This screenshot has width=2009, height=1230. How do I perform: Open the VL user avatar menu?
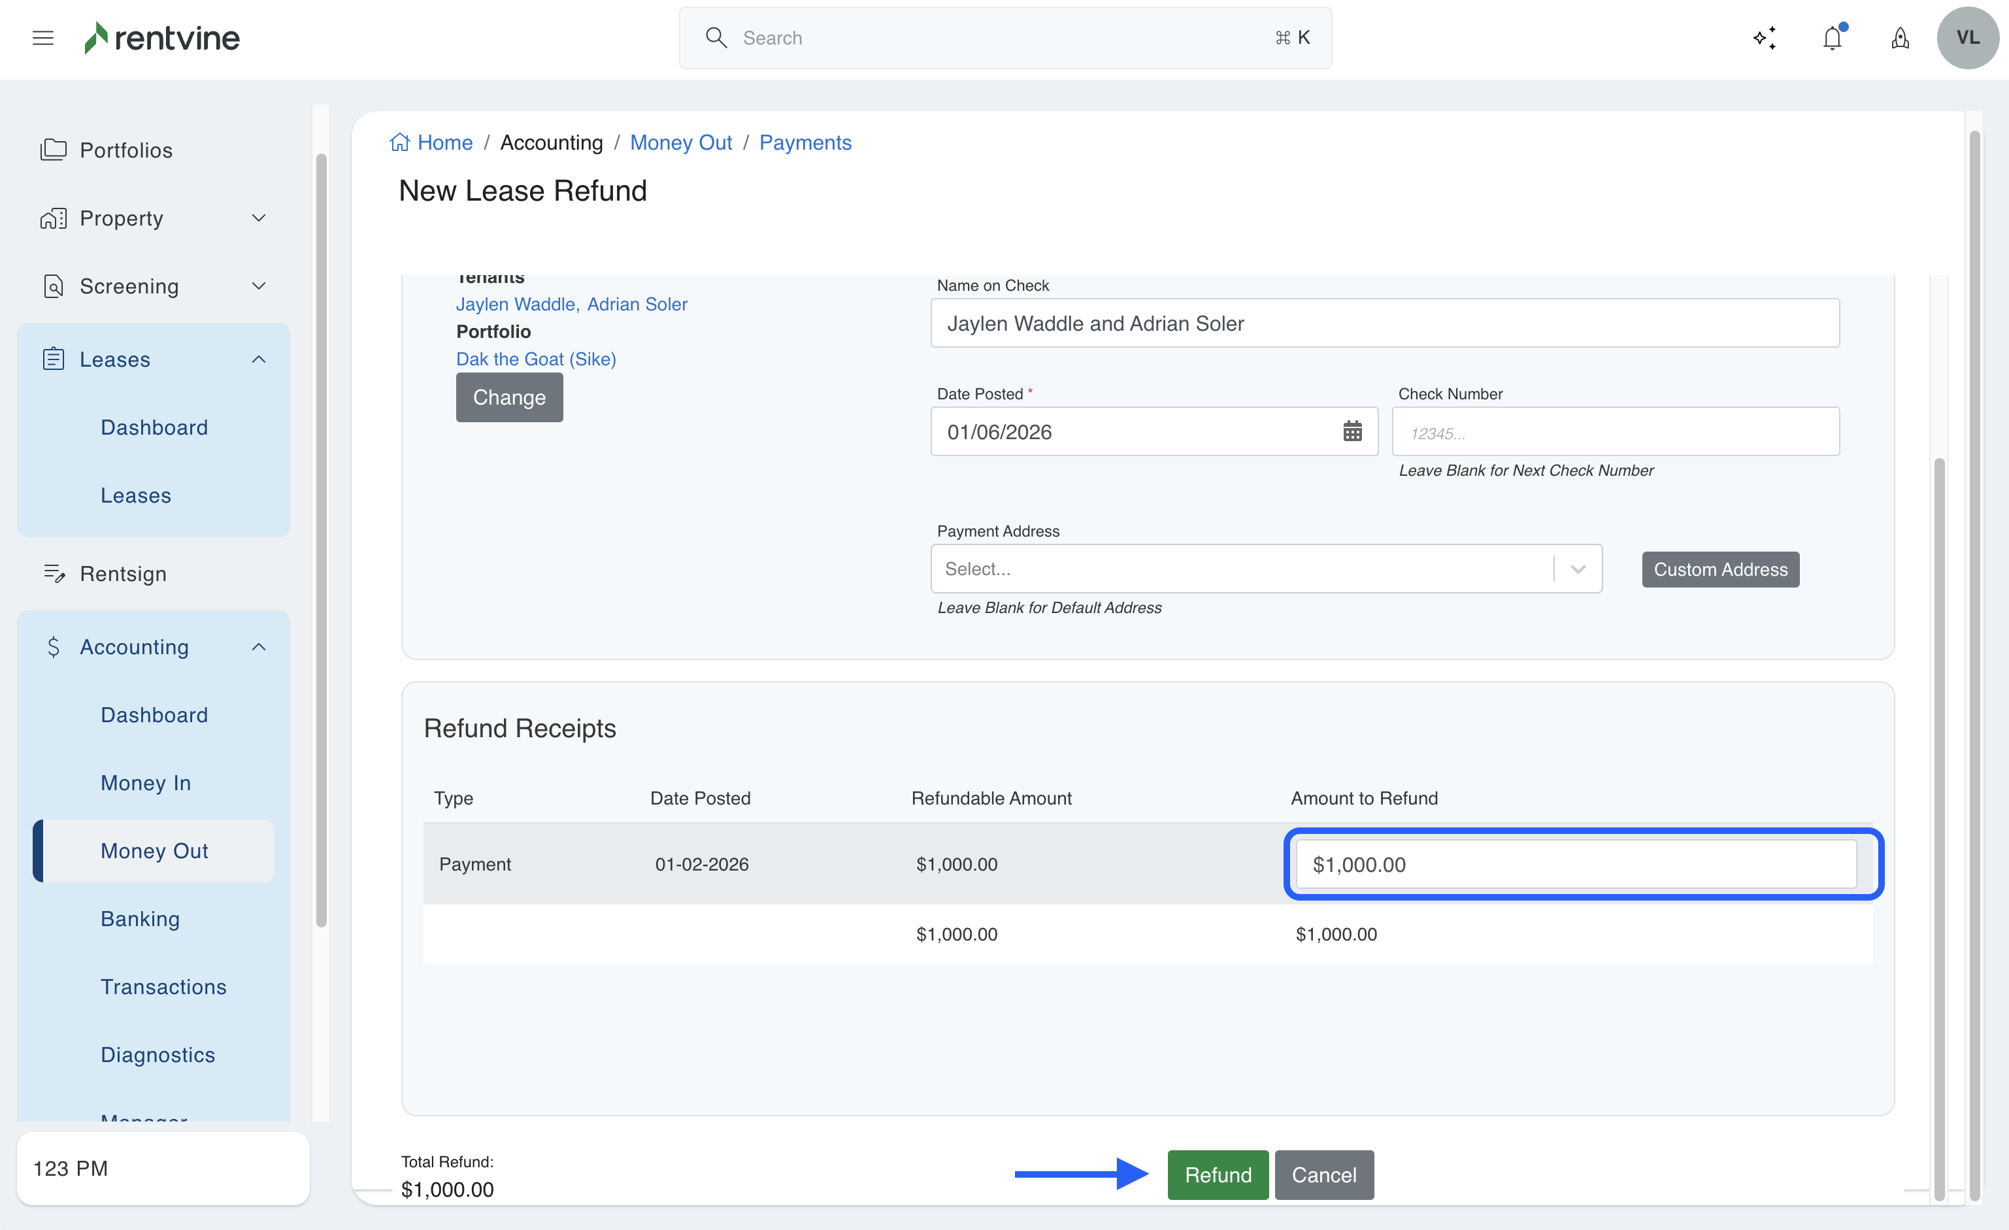tap(1967, 37)
